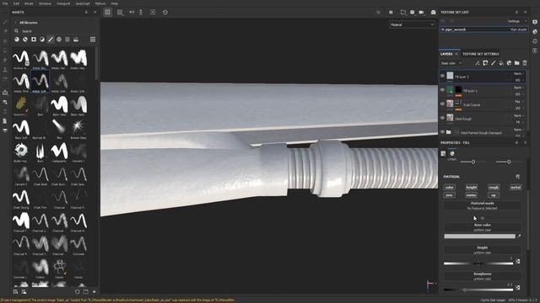Image resolution: width=540 pixels, height=303 pixels.
Task: Select the Fill layer 1 black mask thumbnail
Action: 458,90
